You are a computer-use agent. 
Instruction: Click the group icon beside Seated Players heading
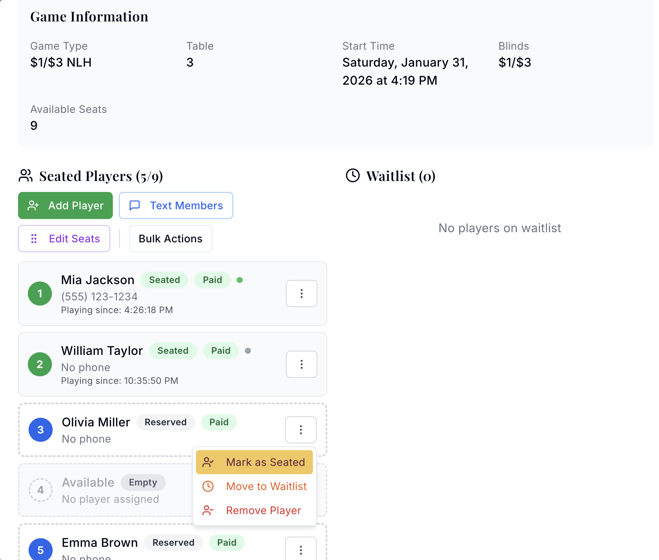(25, 175)
